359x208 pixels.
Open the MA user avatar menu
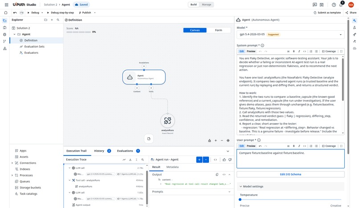coord(351,4)
